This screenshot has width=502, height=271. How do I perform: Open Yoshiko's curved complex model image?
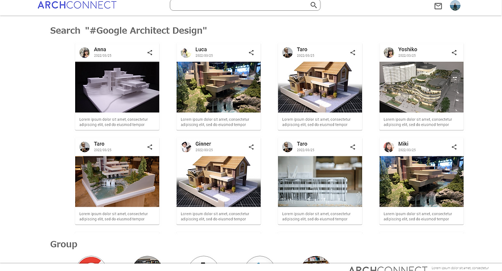click(421, 87)
